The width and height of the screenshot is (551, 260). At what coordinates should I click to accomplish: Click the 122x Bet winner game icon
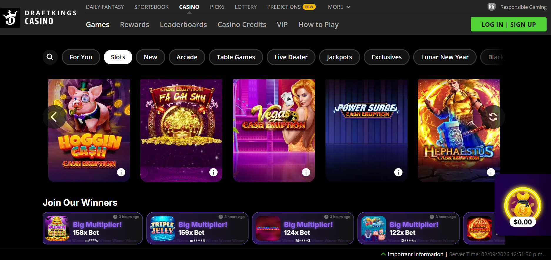click(x=374, y=228)
